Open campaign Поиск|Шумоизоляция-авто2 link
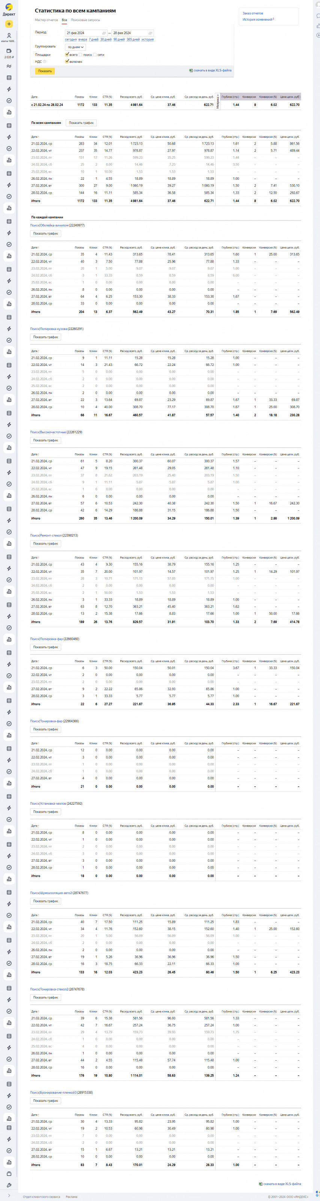The width and height of the screenshot is (320, 1201). [51, 893]
